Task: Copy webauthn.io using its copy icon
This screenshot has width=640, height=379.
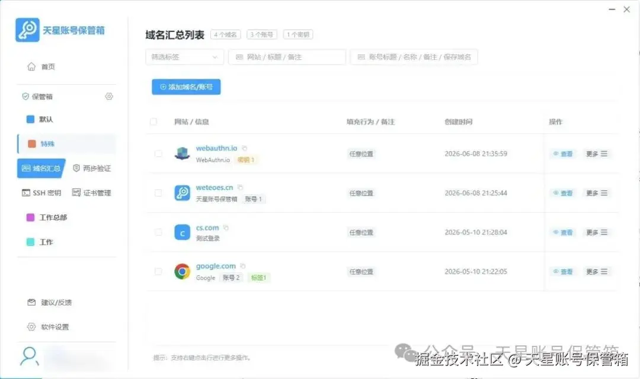Action: 245,148
